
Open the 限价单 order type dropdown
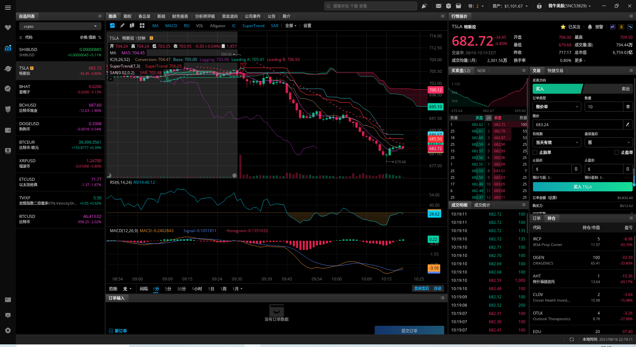tap(557, 107)
